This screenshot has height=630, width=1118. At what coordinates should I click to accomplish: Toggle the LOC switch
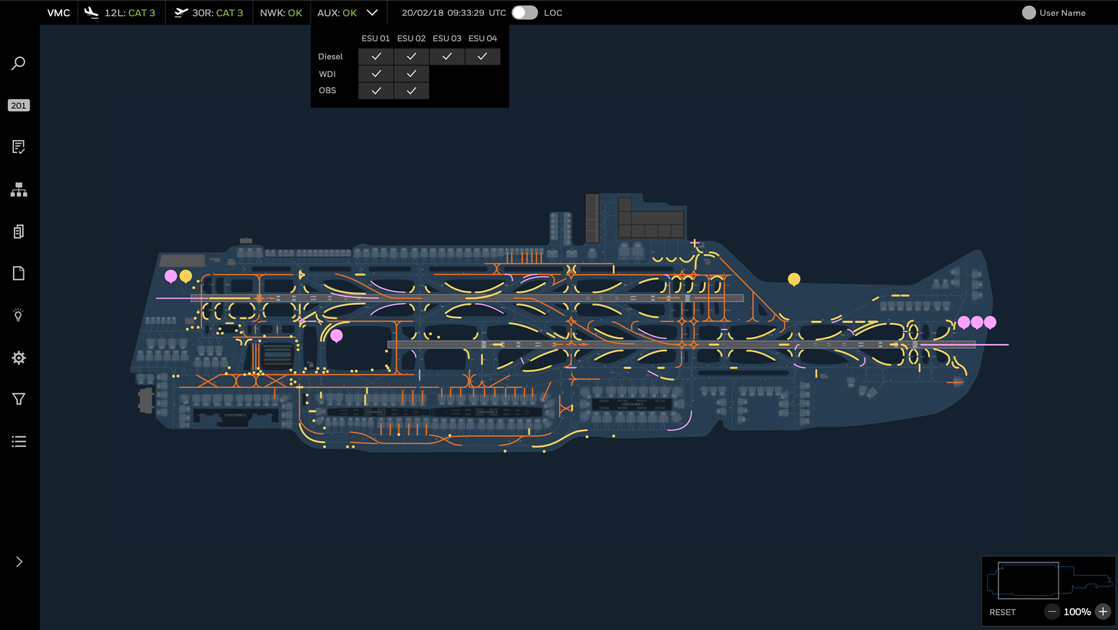point(525,13)
